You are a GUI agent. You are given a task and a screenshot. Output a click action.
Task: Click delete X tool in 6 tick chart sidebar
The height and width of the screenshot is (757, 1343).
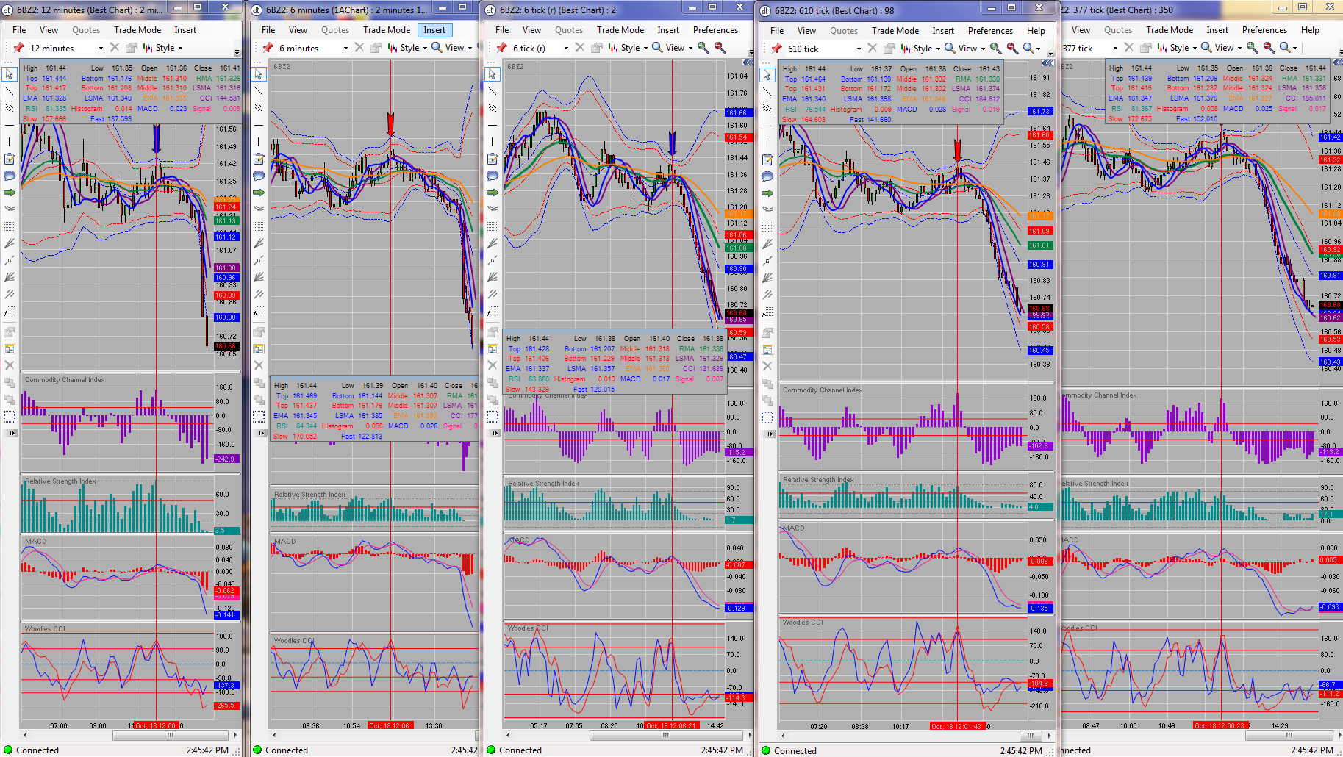click(x=493, y=365)
